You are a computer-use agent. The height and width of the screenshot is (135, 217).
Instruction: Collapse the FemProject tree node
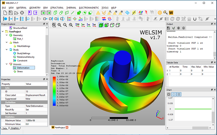click(x=3, y=32)
